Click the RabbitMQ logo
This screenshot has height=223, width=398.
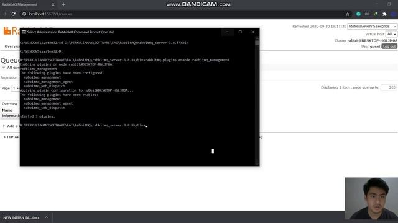pos(11,31)
